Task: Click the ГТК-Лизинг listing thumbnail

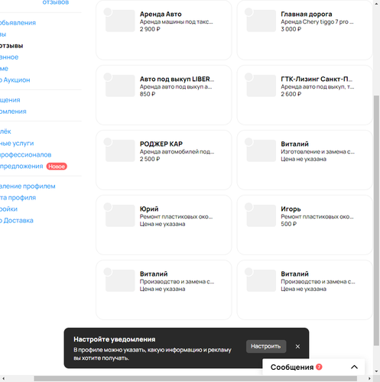Action: [x=261, y=86]
